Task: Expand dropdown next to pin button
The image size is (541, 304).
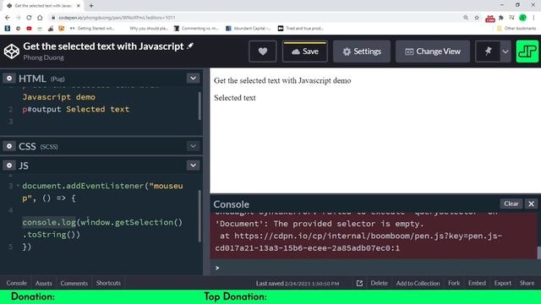Action: [x=505, y=52]
